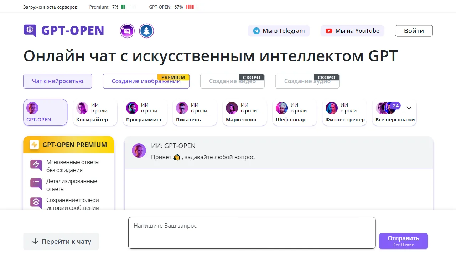Click the Детализированные ответы text
This screenshot has width=456, height=257.
tap(72, 185)
